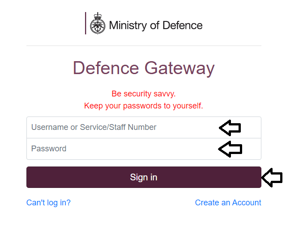This screenshot has height=229, width=286.
Task: Click the arrow beside the Sign in button
Action: tap(272, 178)
